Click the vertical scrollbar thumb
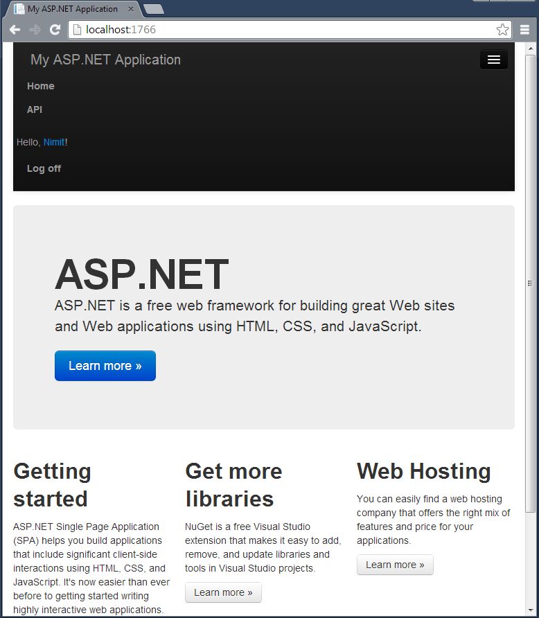This screenshot has height=618, width=539. tap(530, 284)
